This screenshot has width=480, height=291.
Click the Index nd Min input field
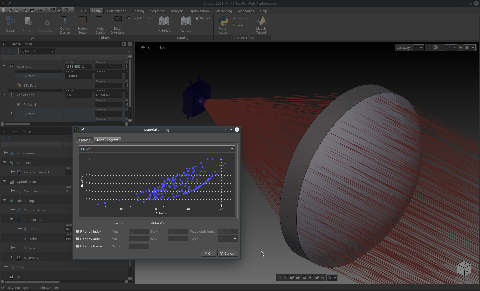139,232
